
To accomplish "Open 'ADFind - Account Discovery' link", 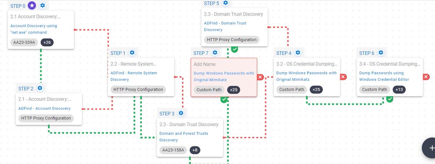I will pos(44,108).
